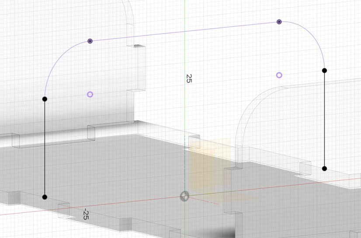Select the bottom endpoint of left black line

45,197
